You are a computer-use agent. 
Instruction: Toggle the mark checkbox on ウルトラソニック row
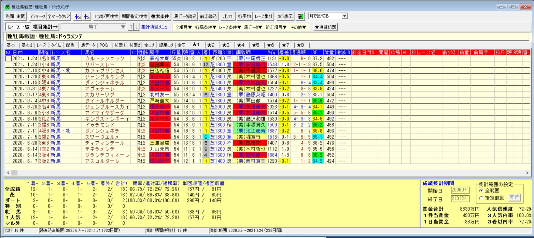8,58
